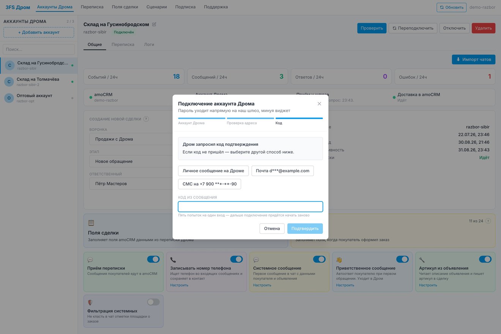Image resolution: width=501 pixels, height=334 pixels.
Task: Open Аккаунты Дрома in top navigation
Action: pos(55,7)
